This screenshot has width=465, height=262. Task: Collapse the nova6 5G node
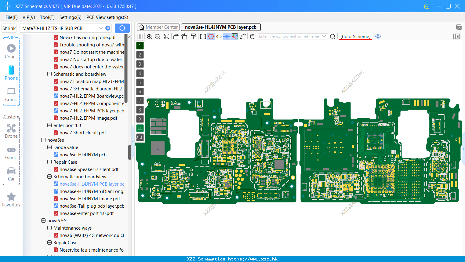43,220
